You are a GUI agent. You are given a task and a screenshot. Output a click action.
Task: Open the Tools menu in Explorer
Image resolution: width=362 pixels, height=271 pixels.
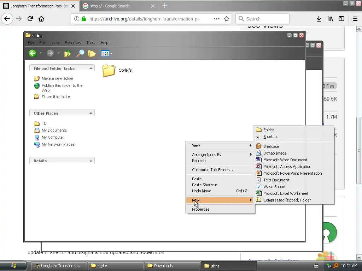coord(91,43)
